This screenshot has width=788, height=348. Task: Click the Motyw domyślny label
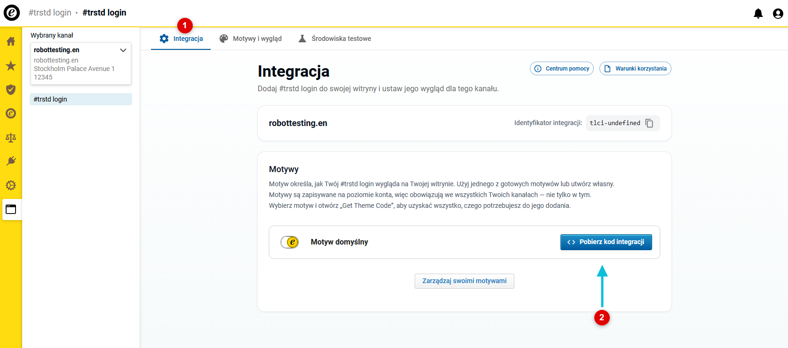339,242
